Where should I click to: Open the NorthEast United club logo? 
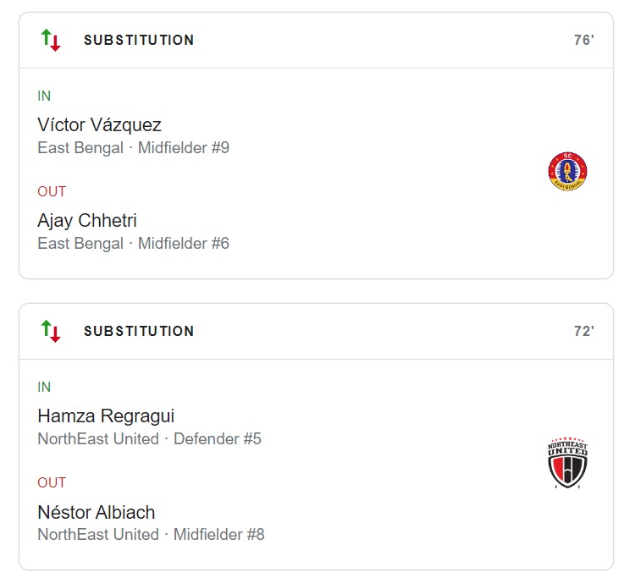[567, 463]
